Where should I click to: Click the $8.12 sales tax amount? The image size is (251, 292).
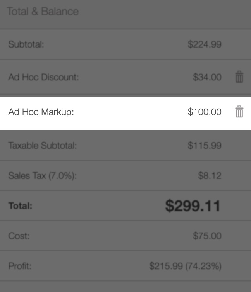pos(210,176)
